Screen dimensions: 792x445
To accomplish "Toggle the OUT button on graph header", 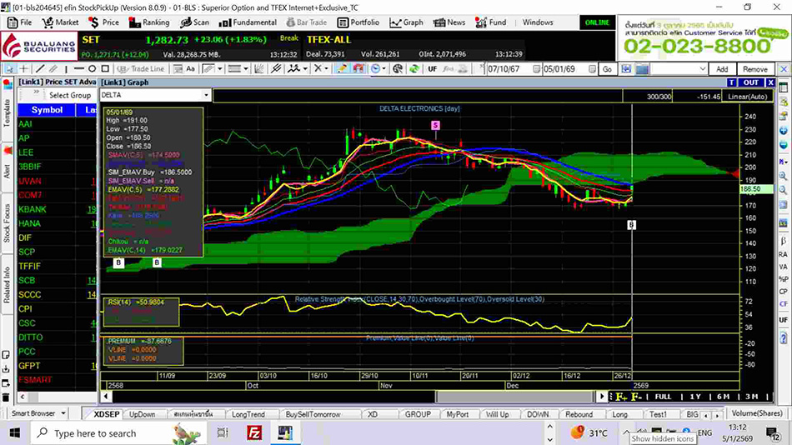I will 751,82.
